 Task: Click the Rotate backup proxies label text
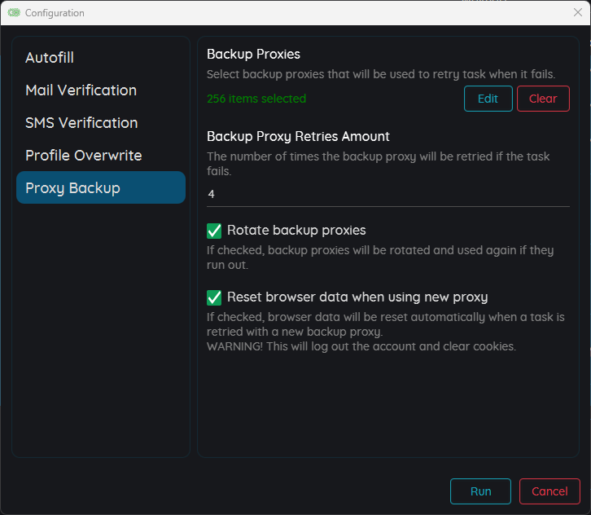pos(296,230)
